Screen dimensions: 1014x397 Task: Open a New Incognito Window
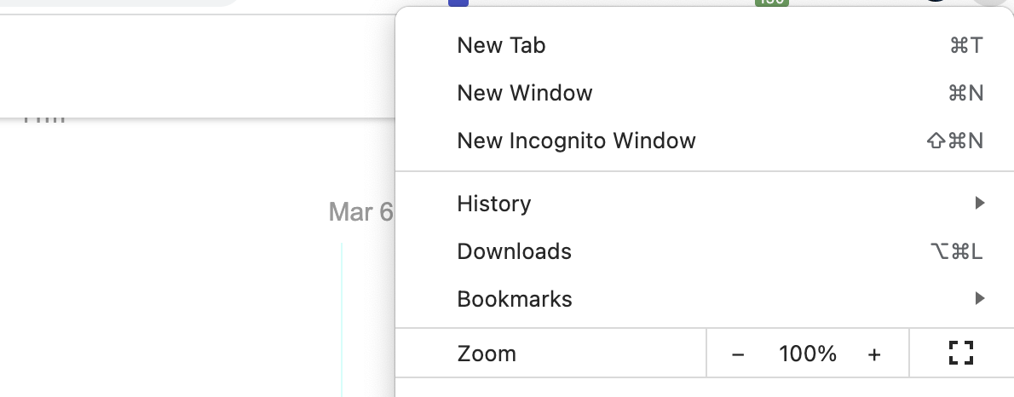coord(576,141)
